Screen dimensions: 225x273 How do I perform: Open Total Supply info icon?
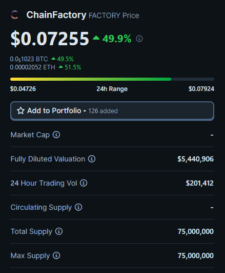pos(59,231)
